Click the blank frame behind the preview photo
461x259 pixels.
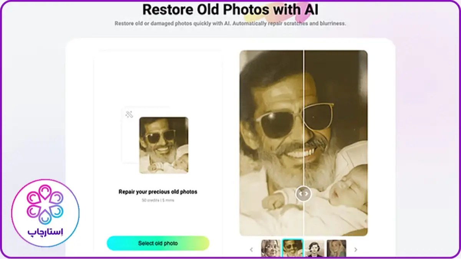click(130, 150)
